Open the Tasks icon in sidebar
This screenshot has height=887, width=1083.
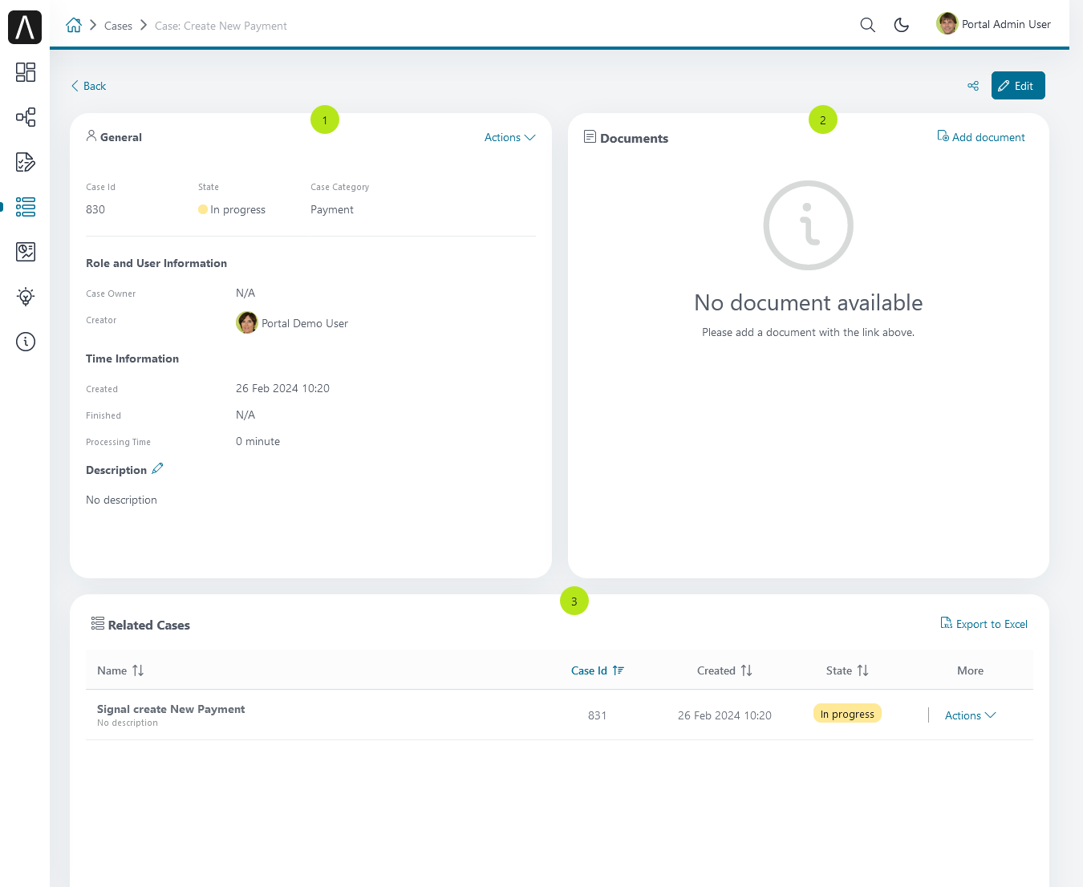[26, 162]
